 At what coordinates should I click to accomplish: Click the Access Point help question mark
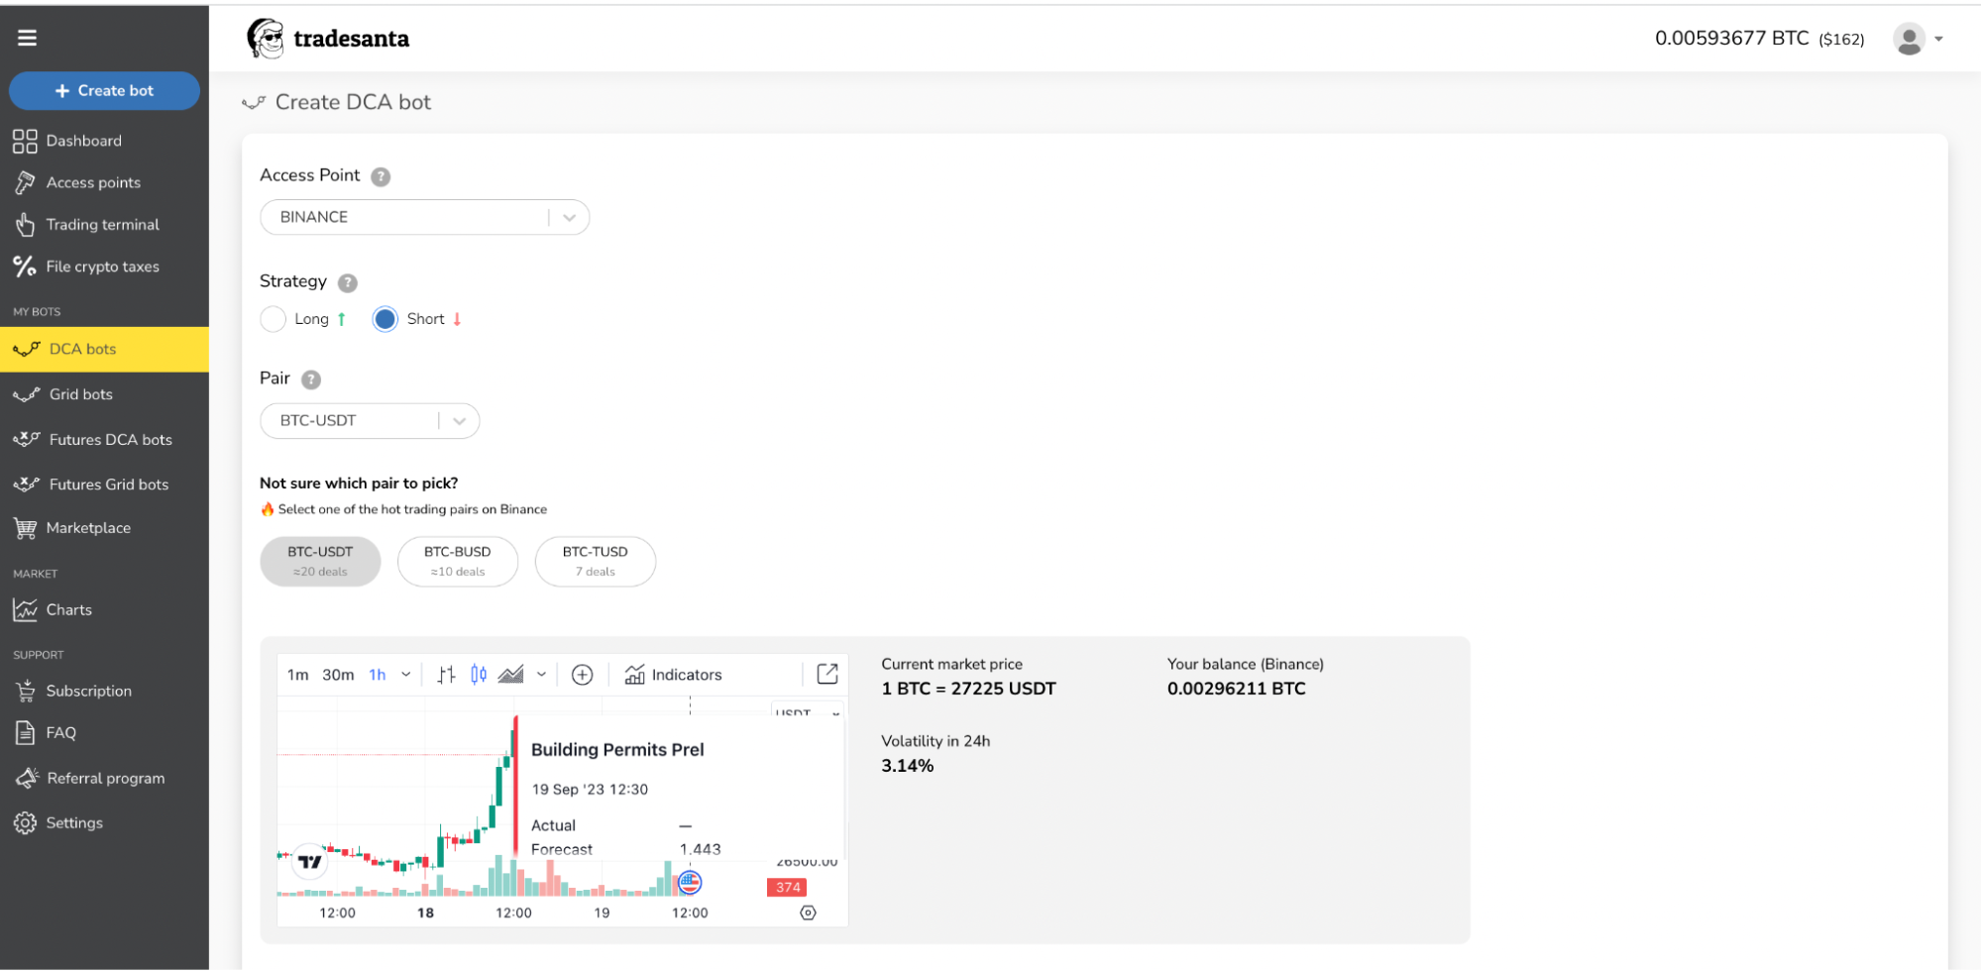(x=381, y=176)
